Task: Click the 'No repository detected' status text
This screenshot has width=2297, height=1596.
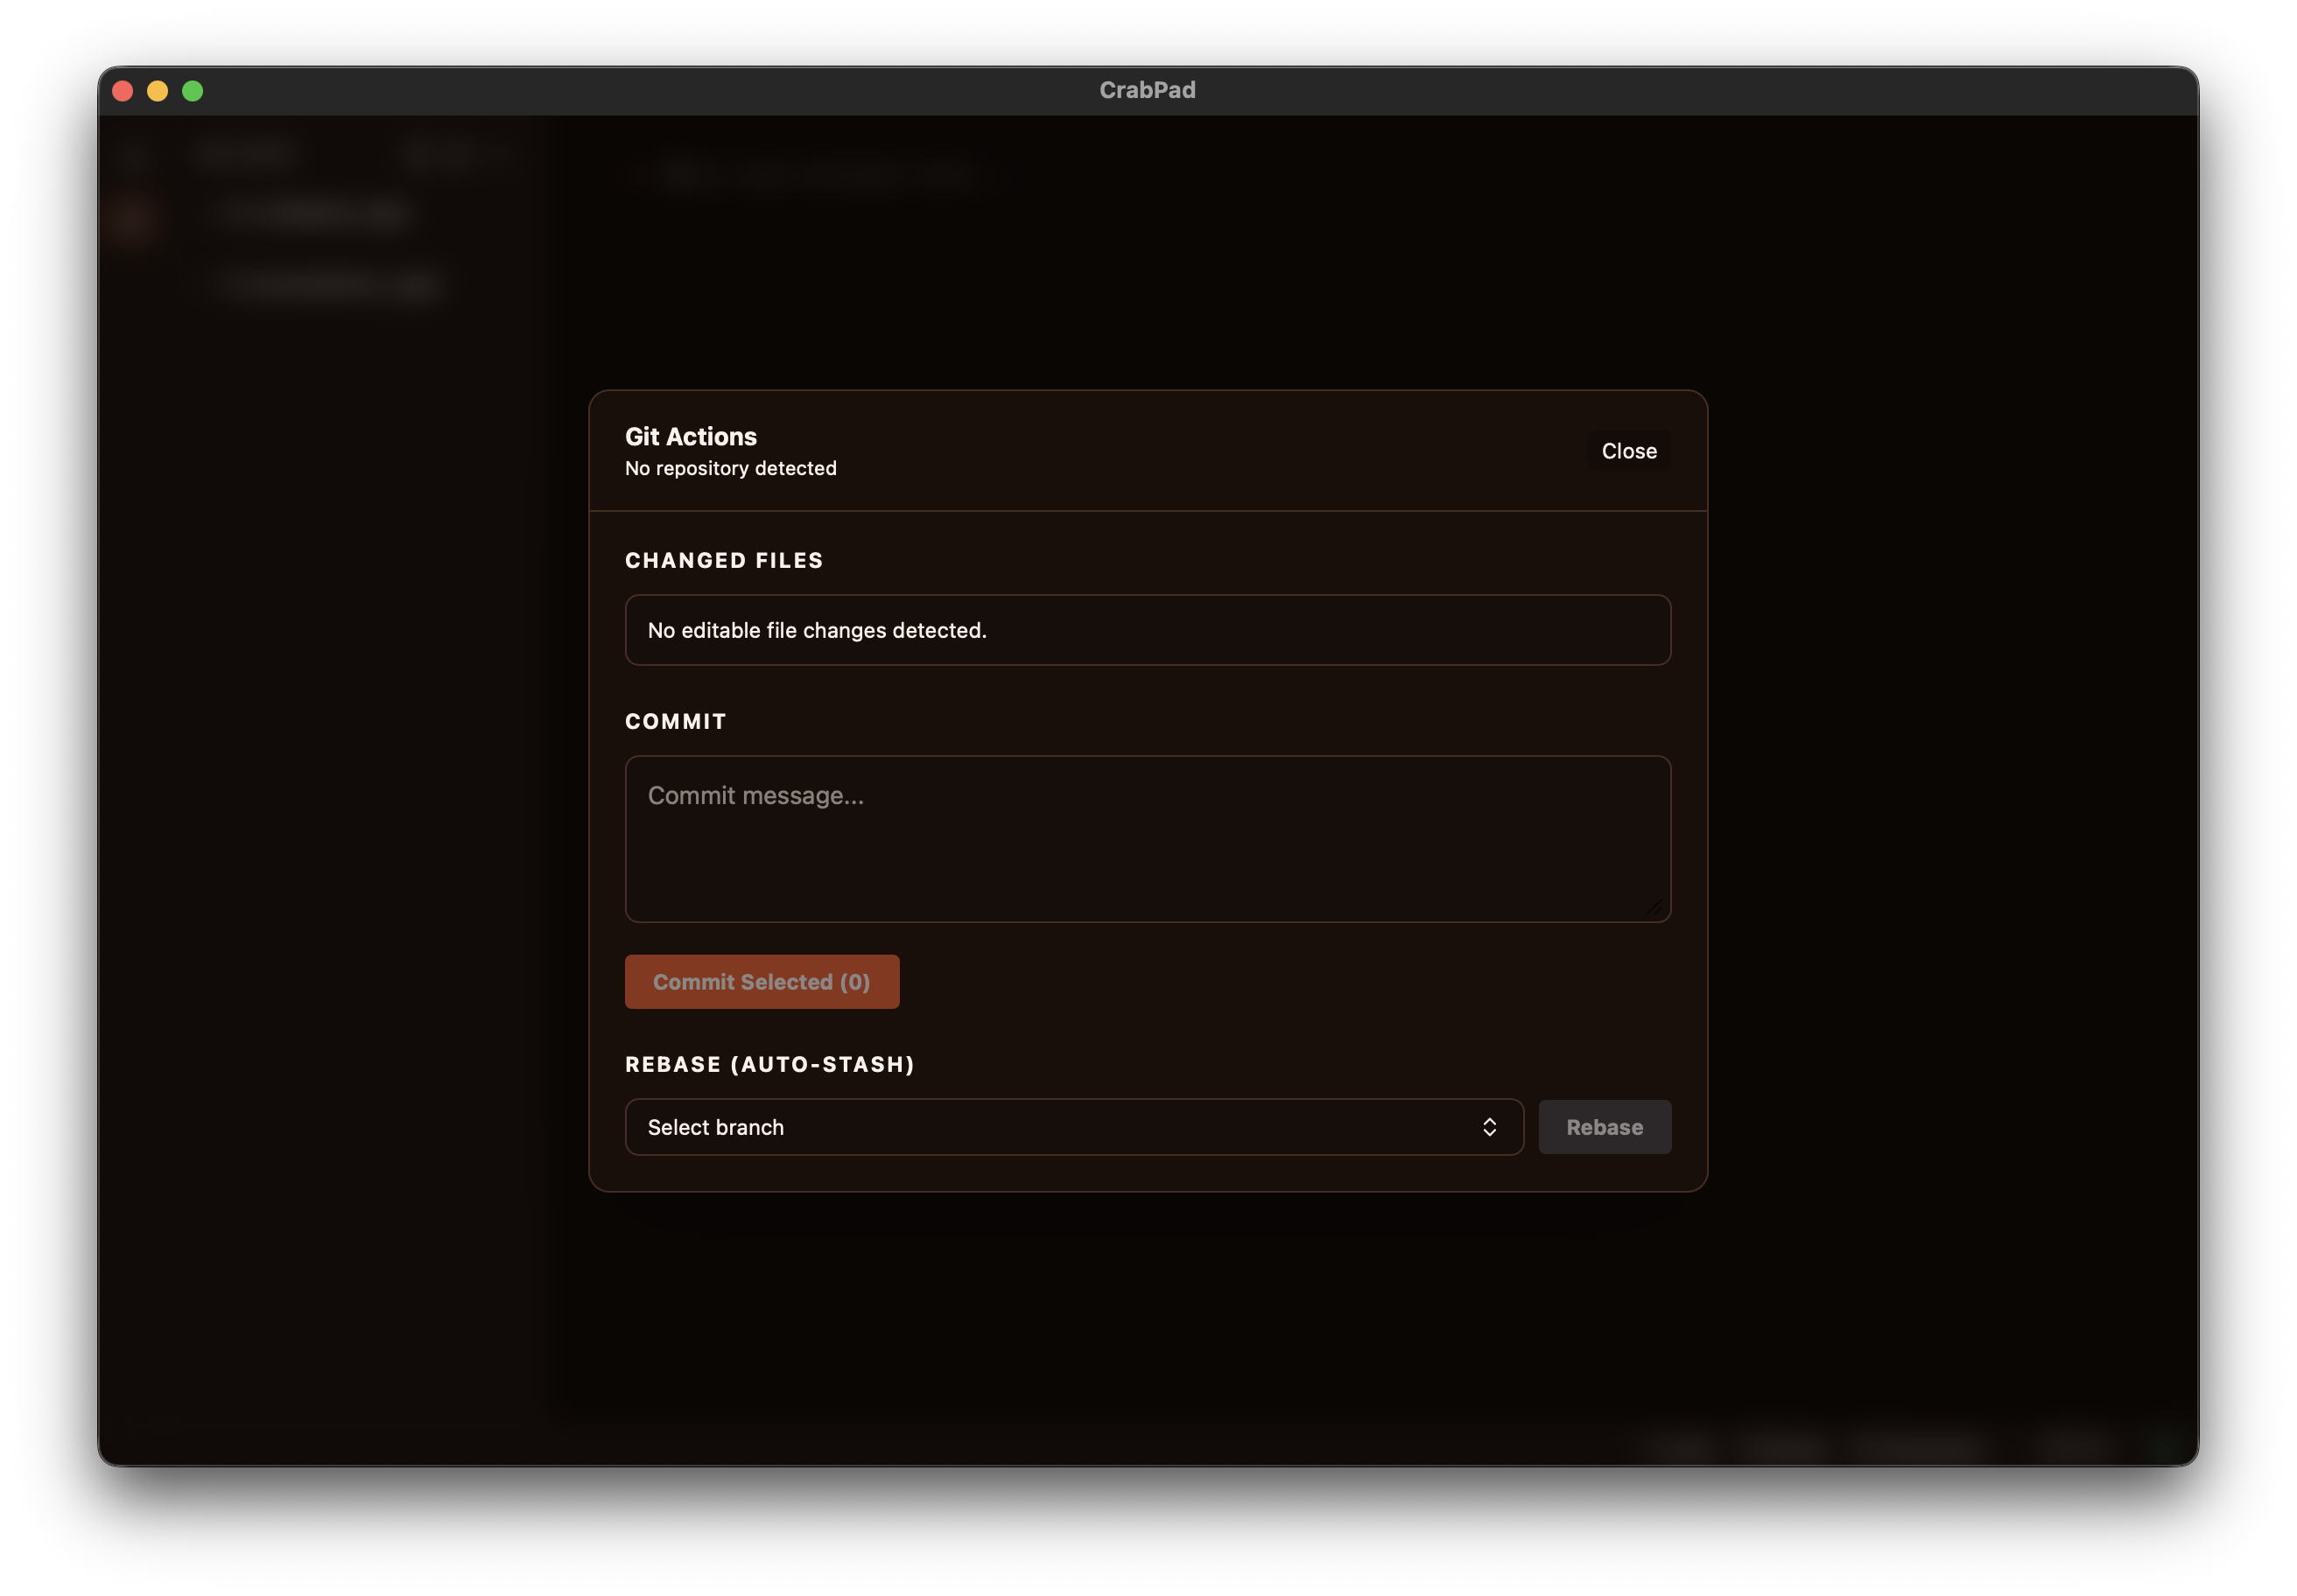Action: point(730,467)
